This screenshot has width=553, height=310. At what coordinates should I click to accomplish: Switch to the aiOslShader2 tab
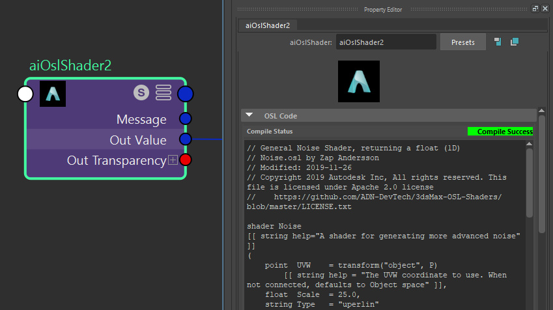click(x=268, y=25)
